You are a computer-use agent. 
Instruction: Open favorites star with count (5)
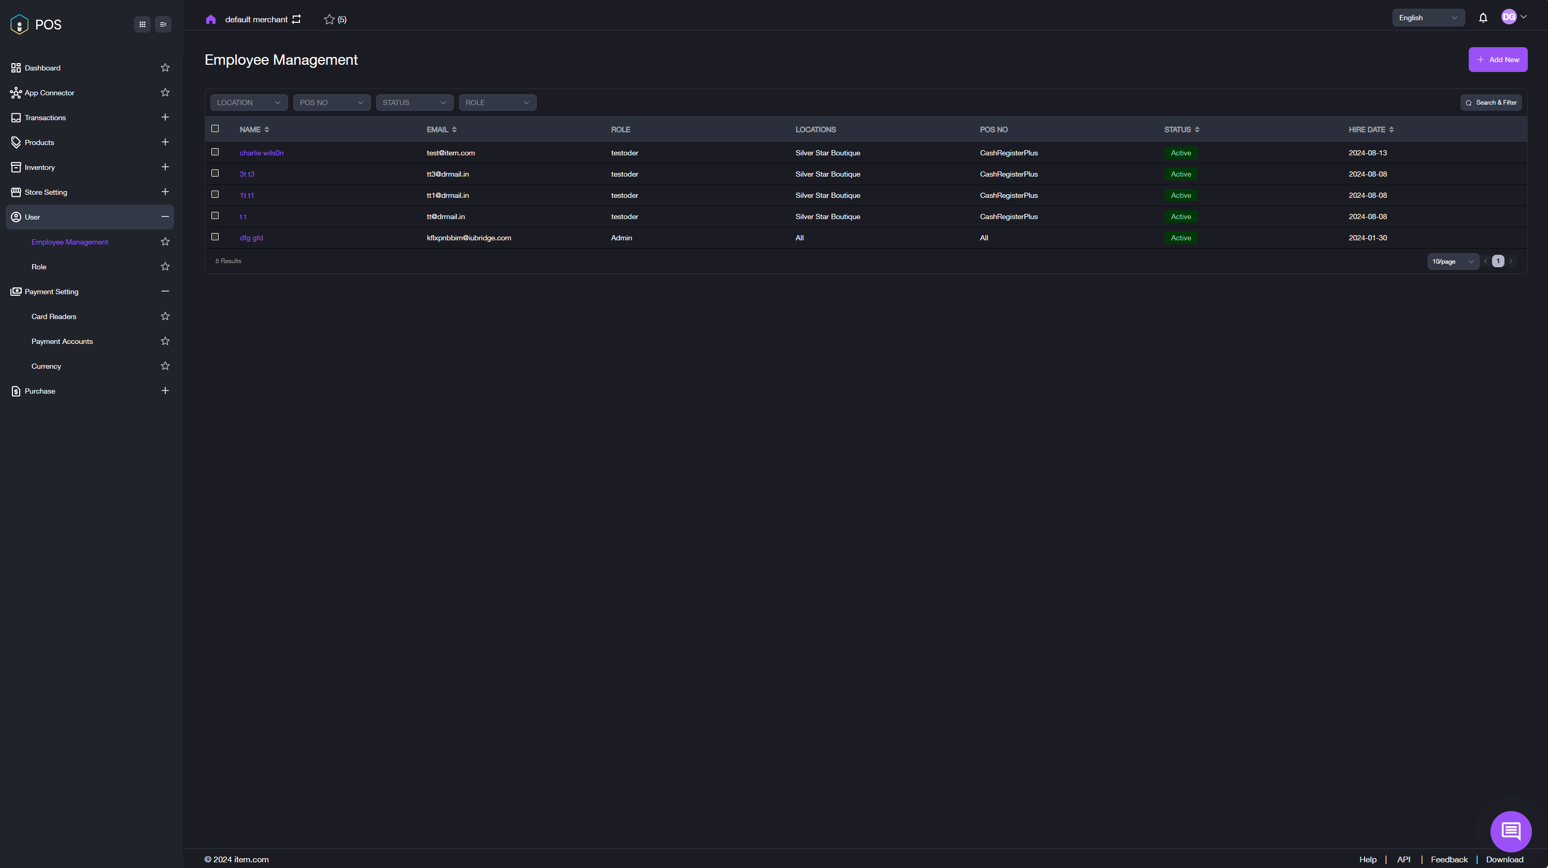coord(335,19)
